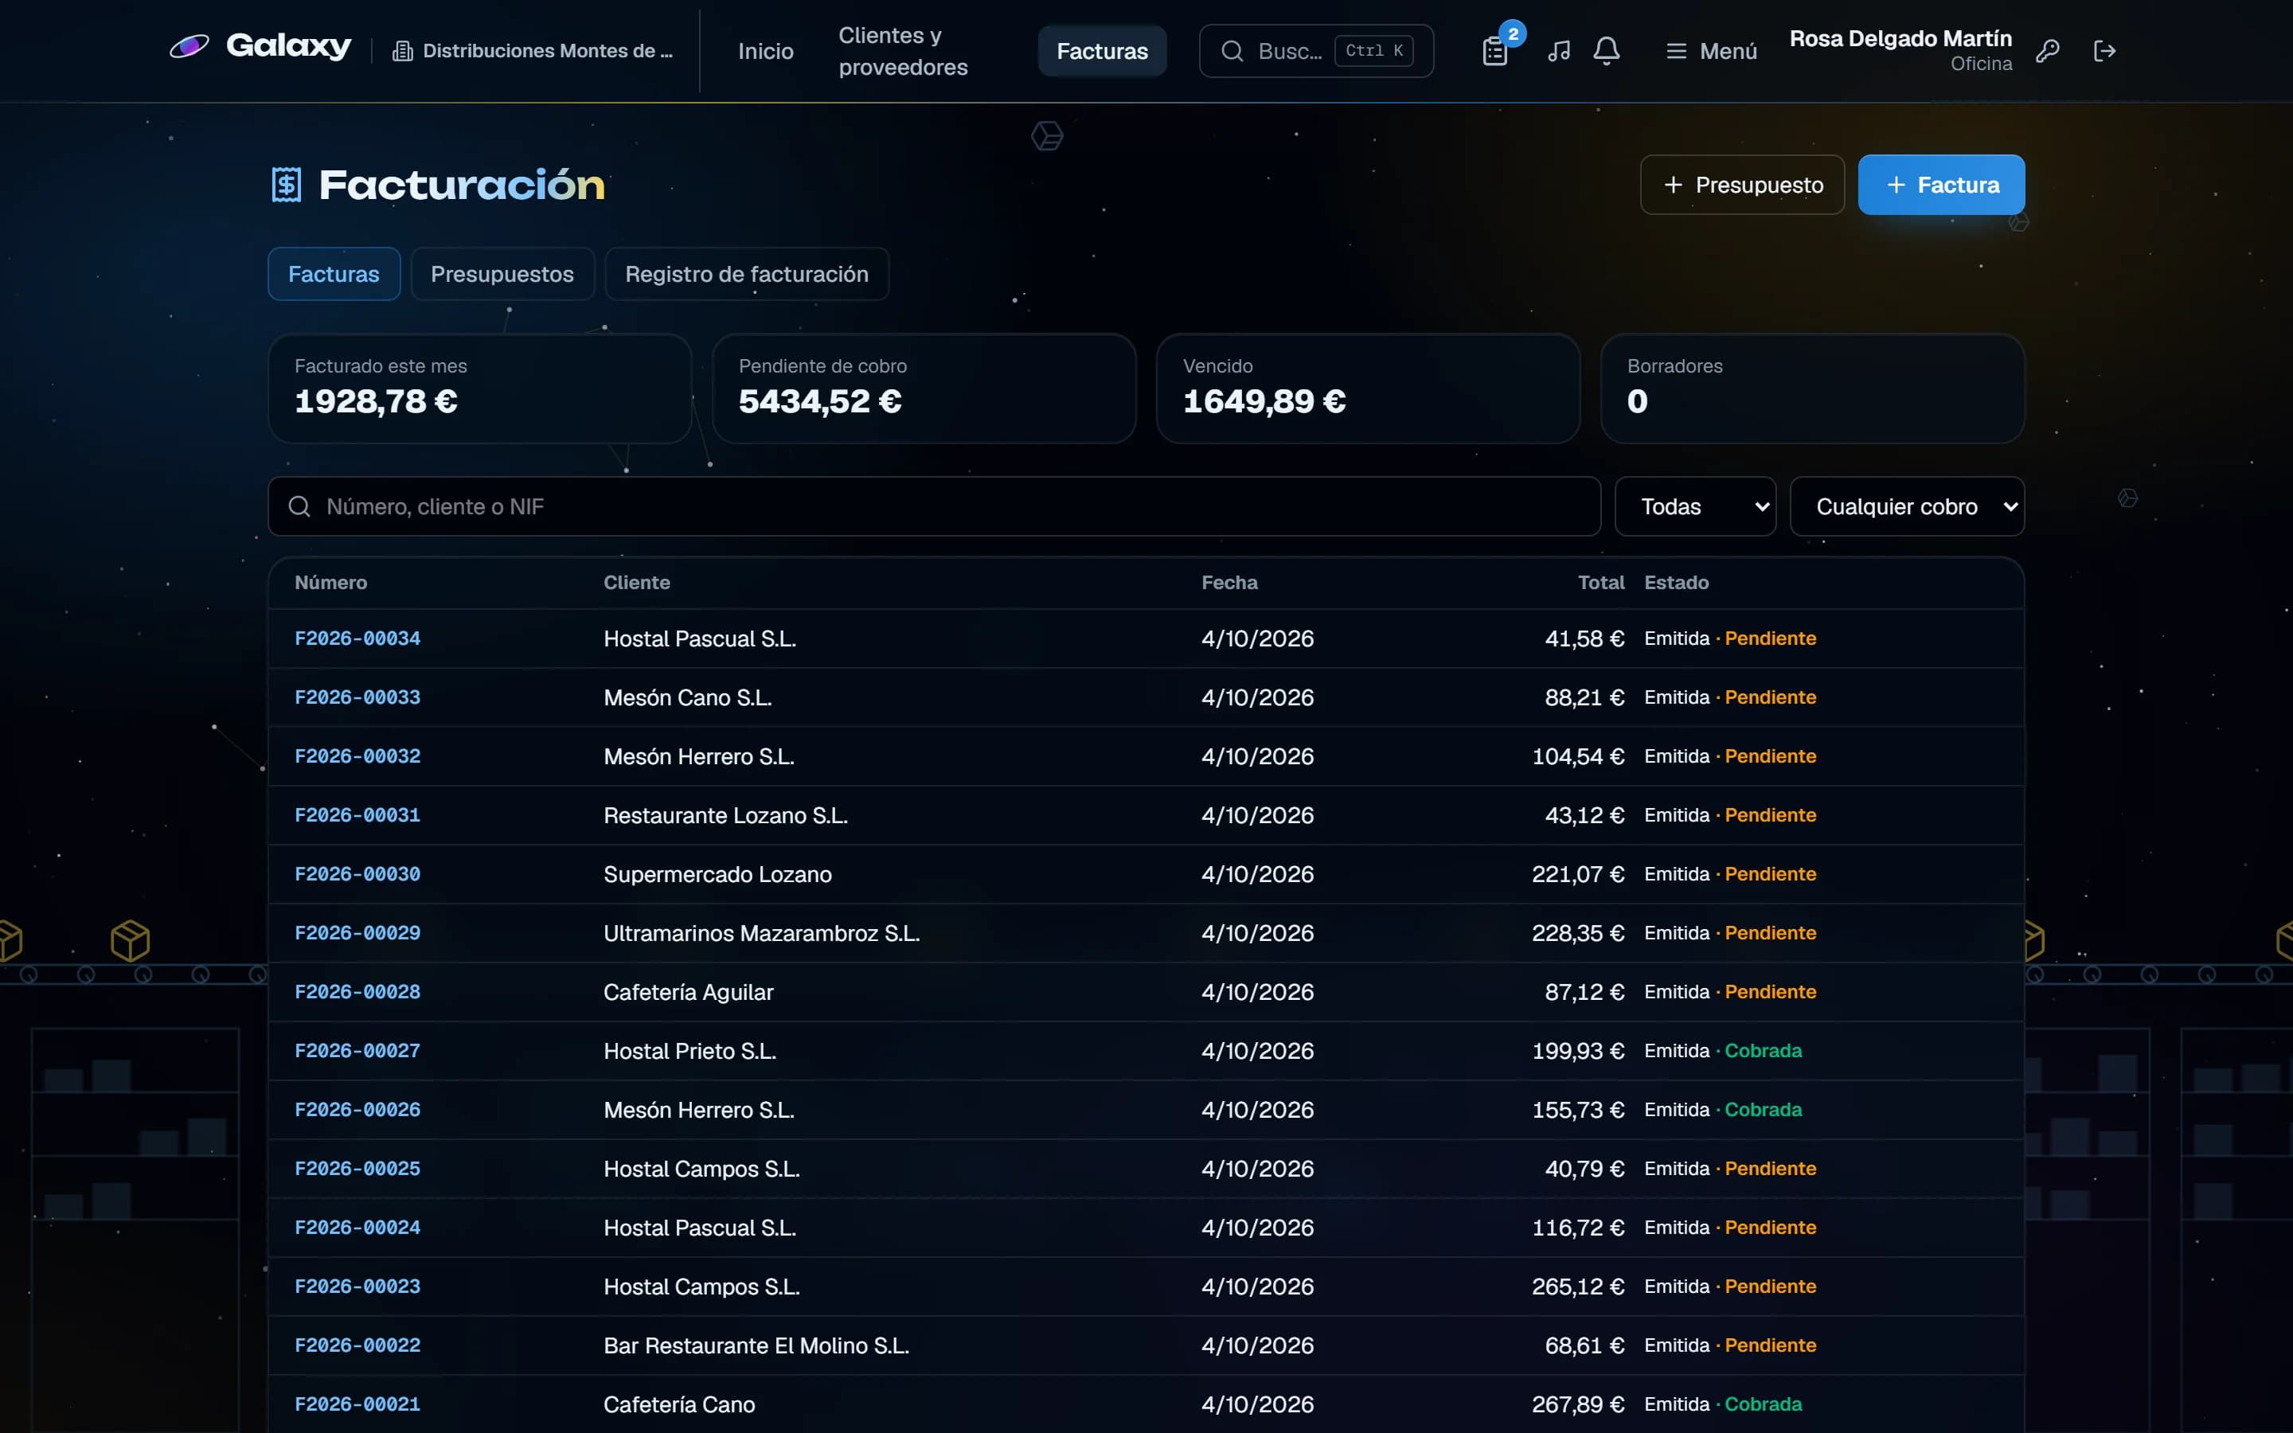This screenshot has height=1433, width=2293.
Task: Focus the top Busc... search box
Action: point(1316,51)
